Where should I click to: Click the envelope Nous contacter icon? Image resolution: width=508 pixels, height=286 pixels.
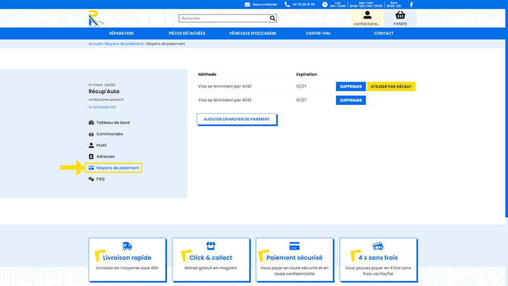[x=247, y=4]
